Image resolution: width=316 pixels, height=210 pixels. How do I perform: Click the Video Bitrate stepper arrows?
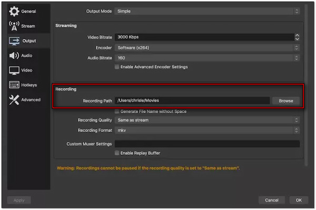297,37
